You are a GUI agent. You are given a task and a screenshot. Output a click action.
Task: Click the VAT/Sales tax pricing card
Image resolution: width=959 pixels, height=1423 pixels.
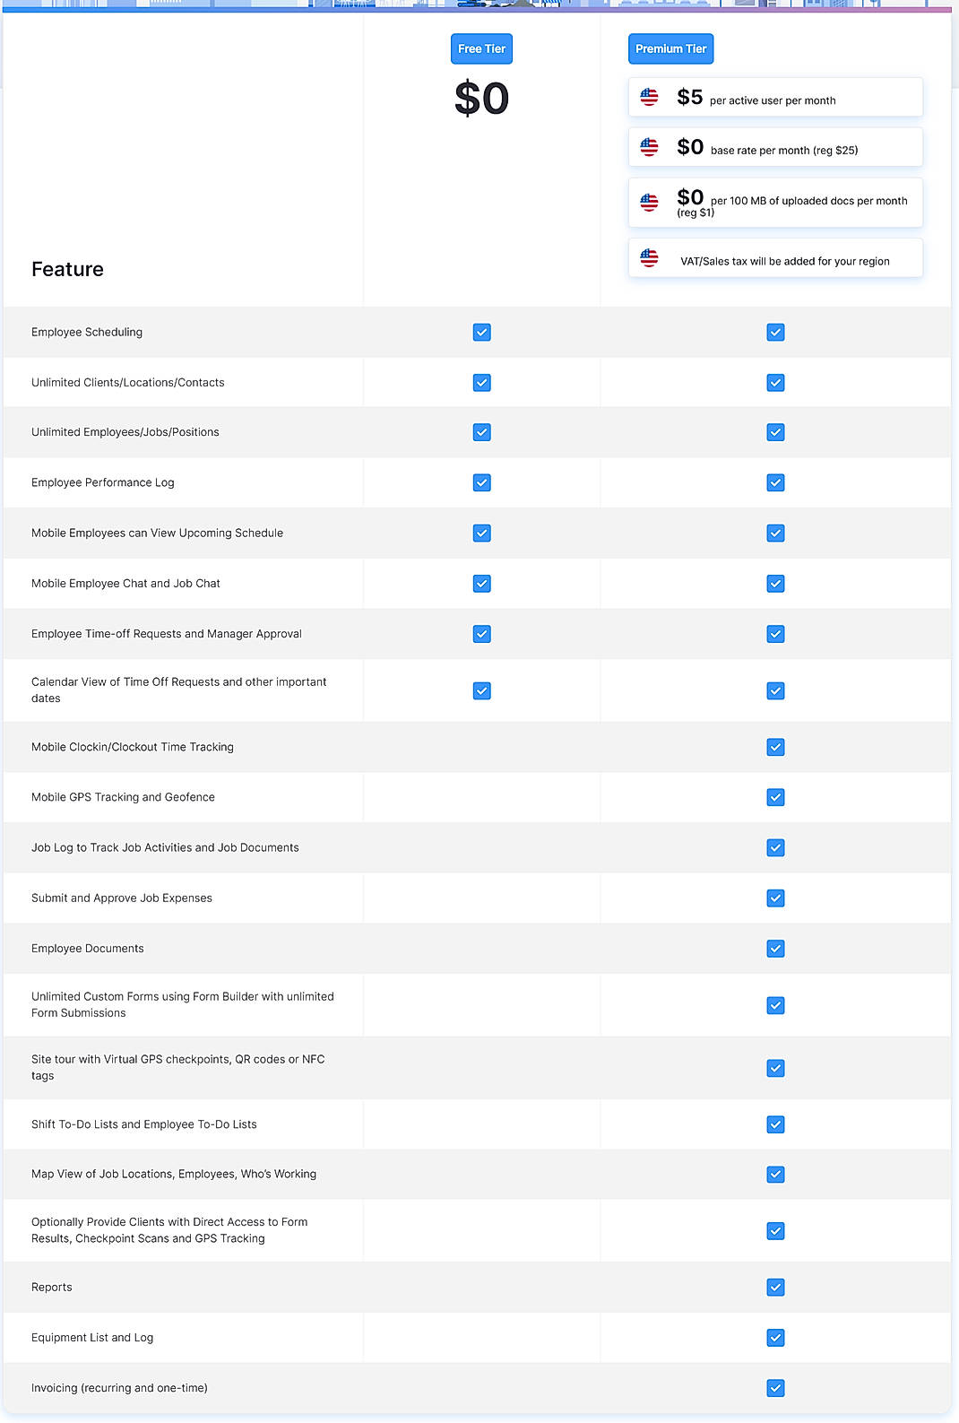point(774,258)
